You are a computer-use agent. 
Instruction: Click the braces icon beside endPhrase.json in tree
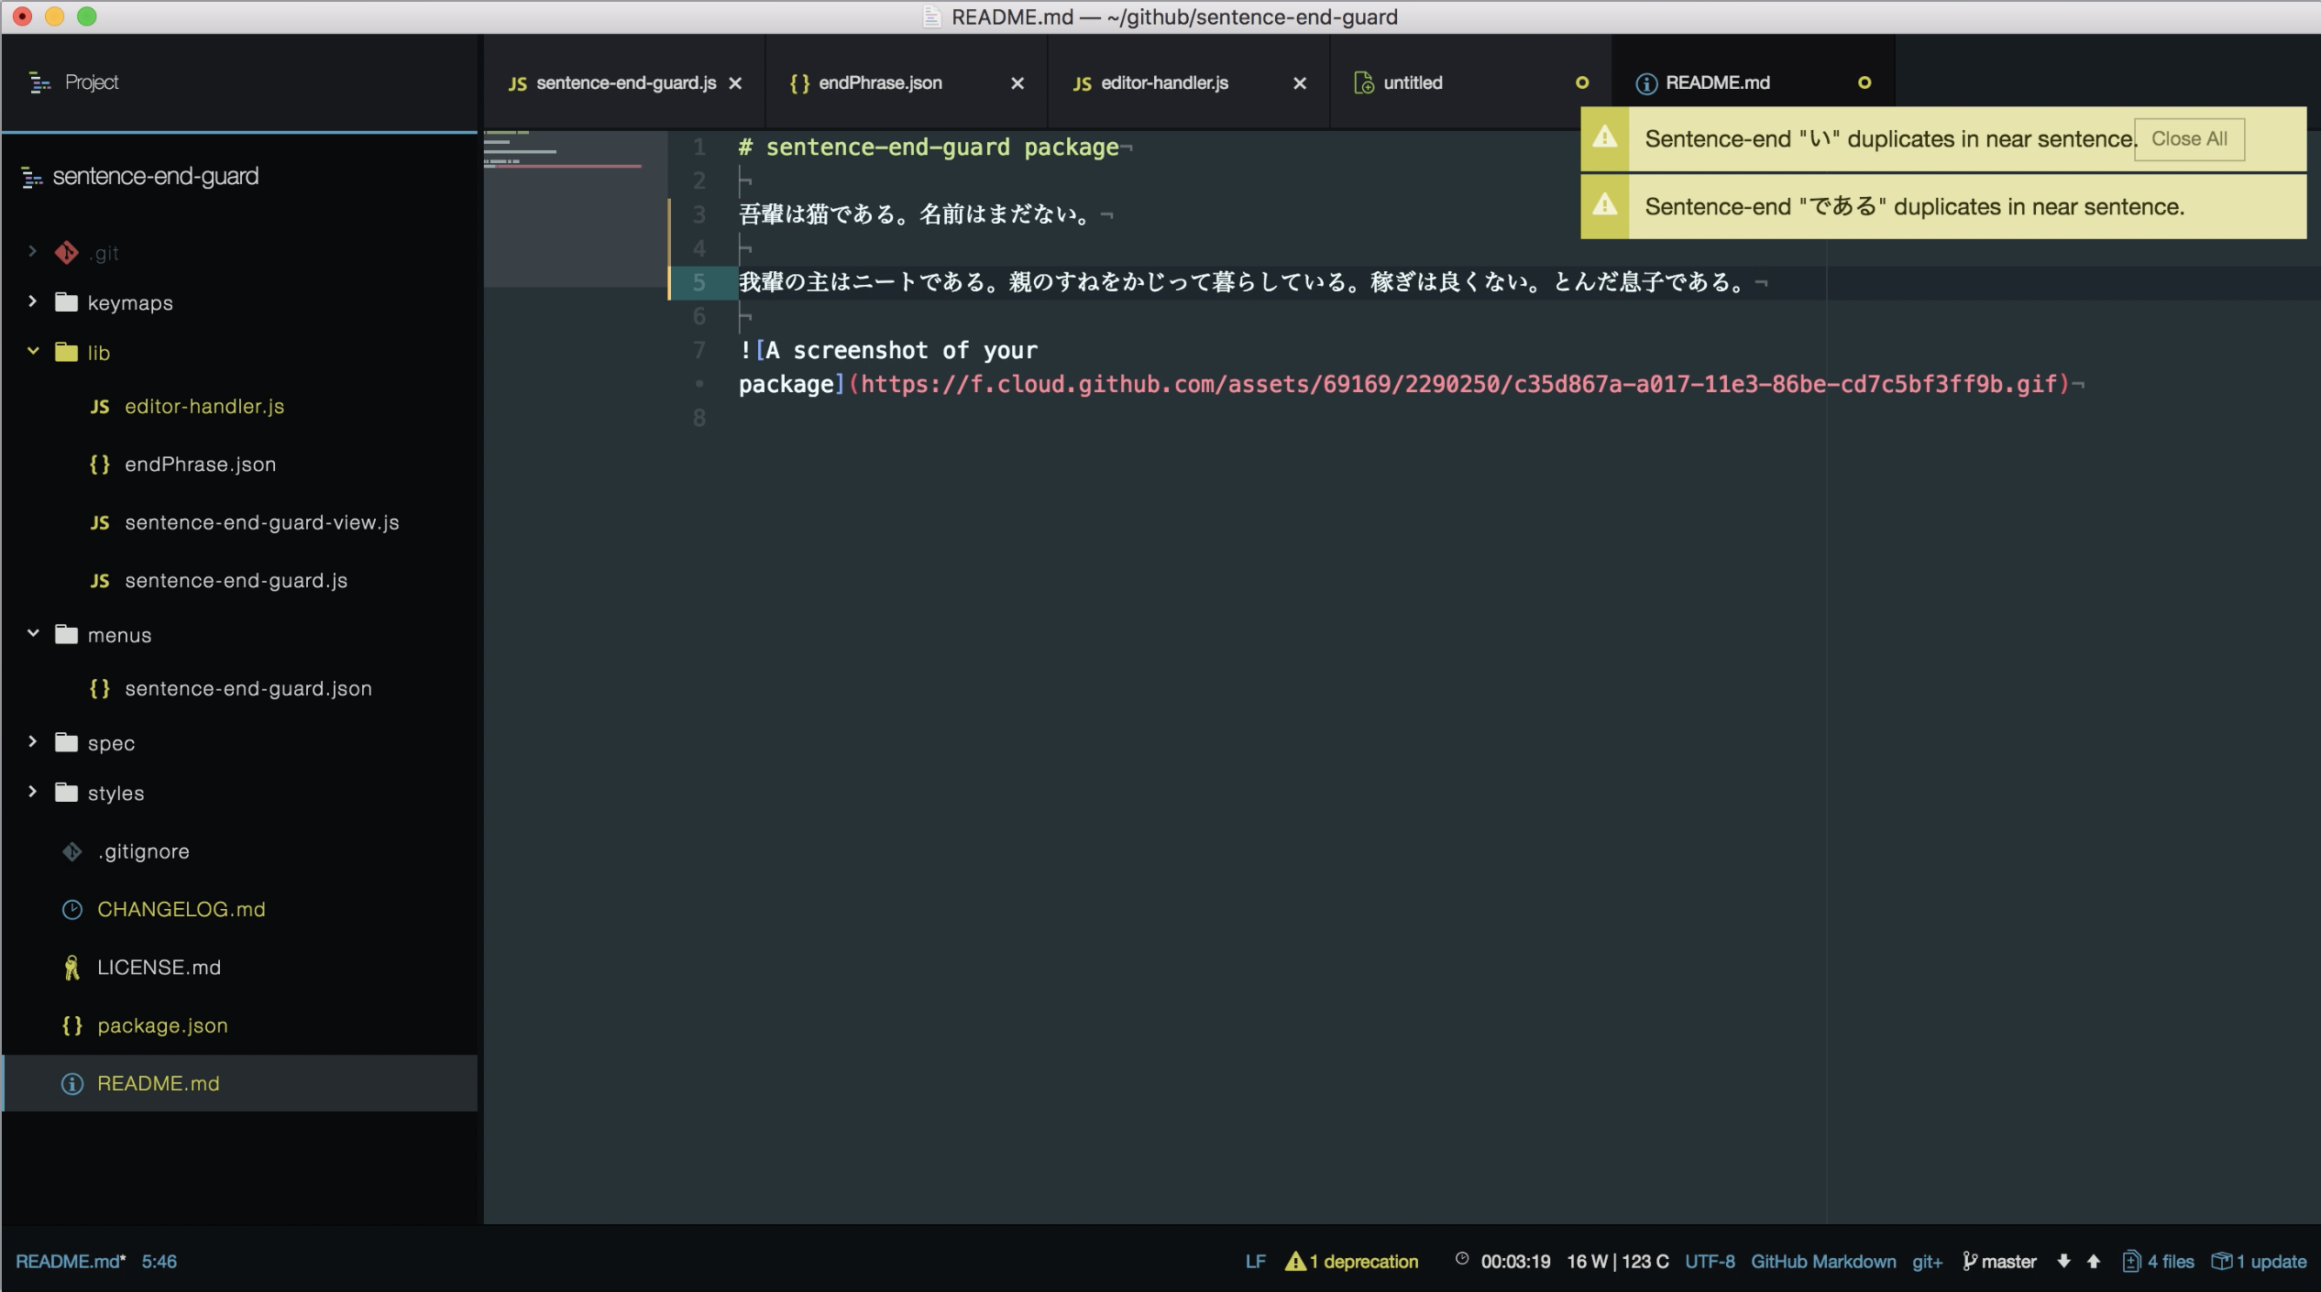click(100, 465)
